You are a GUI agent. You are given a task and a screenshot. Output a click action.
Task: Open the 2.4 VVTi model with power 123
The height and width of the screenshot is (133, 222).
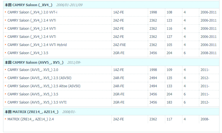tap(32, 20)
